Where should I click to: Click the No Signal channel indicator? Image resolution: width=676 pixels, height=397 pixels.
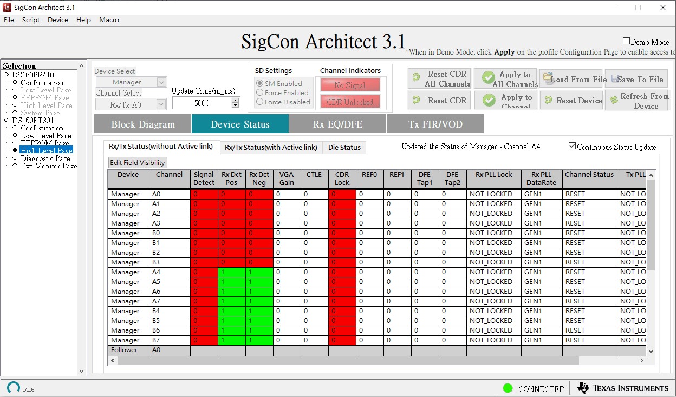[350, 85]
